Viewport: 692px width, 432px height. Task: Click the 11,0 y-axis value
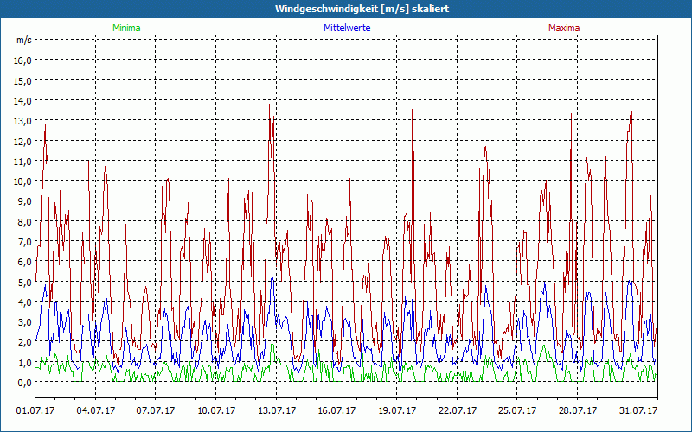(x=23, y=162)
